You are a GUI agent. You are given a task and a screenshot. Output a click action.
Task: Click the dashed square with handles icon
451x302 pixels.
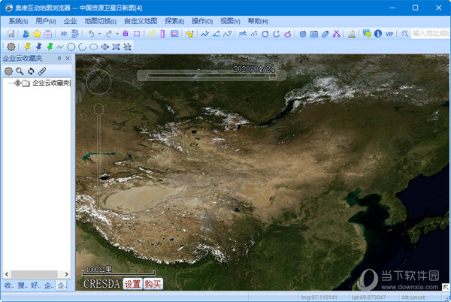point(127,47)
